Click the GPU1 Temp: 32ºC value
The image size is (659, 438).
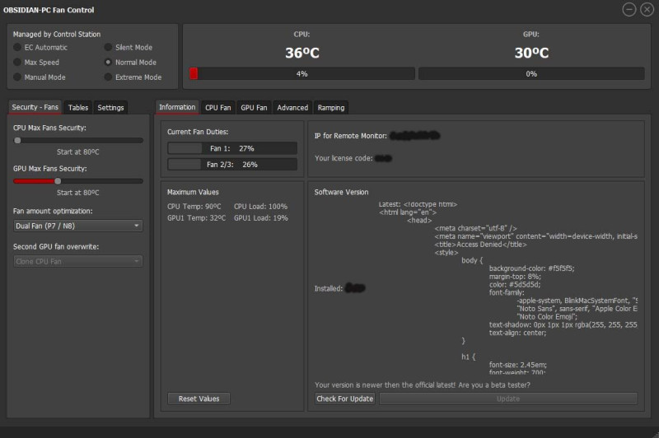(x=196, y=218)
